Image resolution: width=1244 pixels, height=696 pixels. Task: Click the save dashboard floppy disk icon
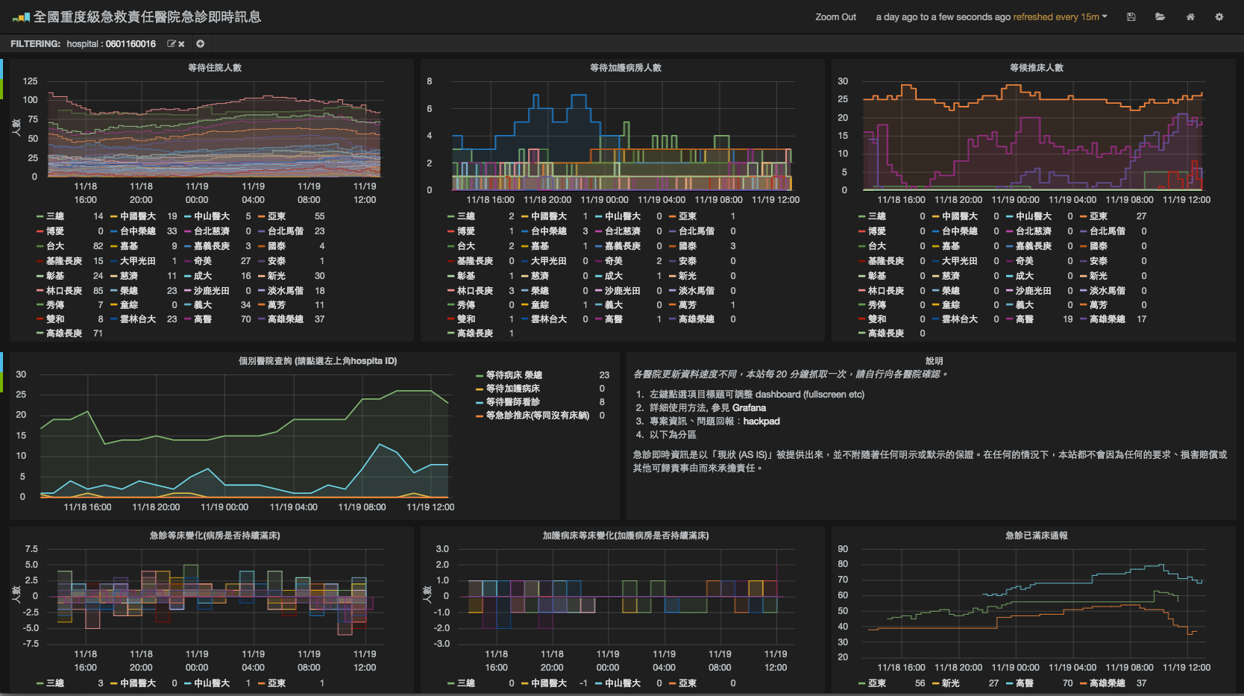(x=1131, y=16)
